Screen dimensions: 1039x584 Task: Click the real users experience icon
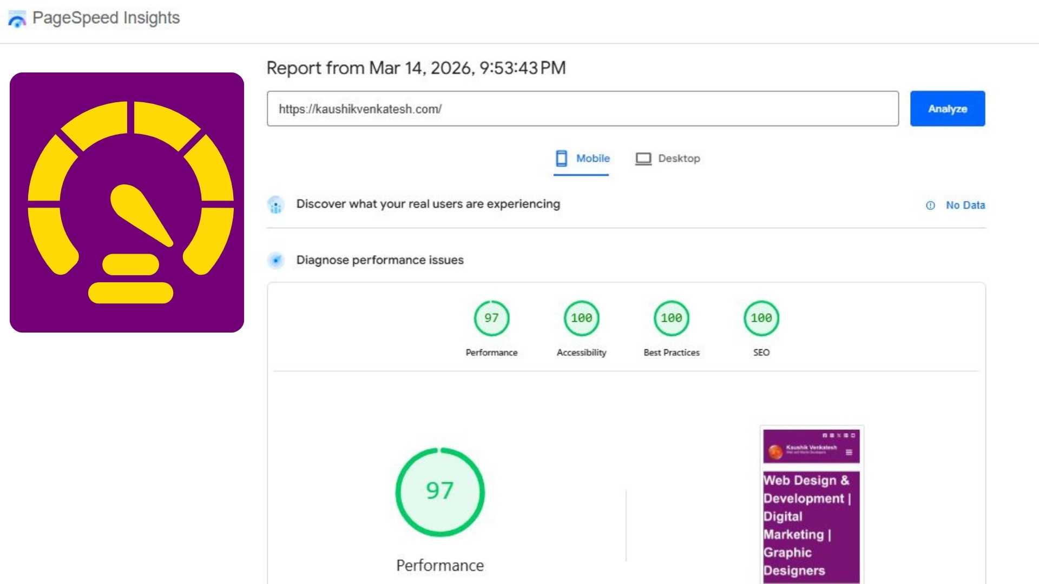coord(275,205)
